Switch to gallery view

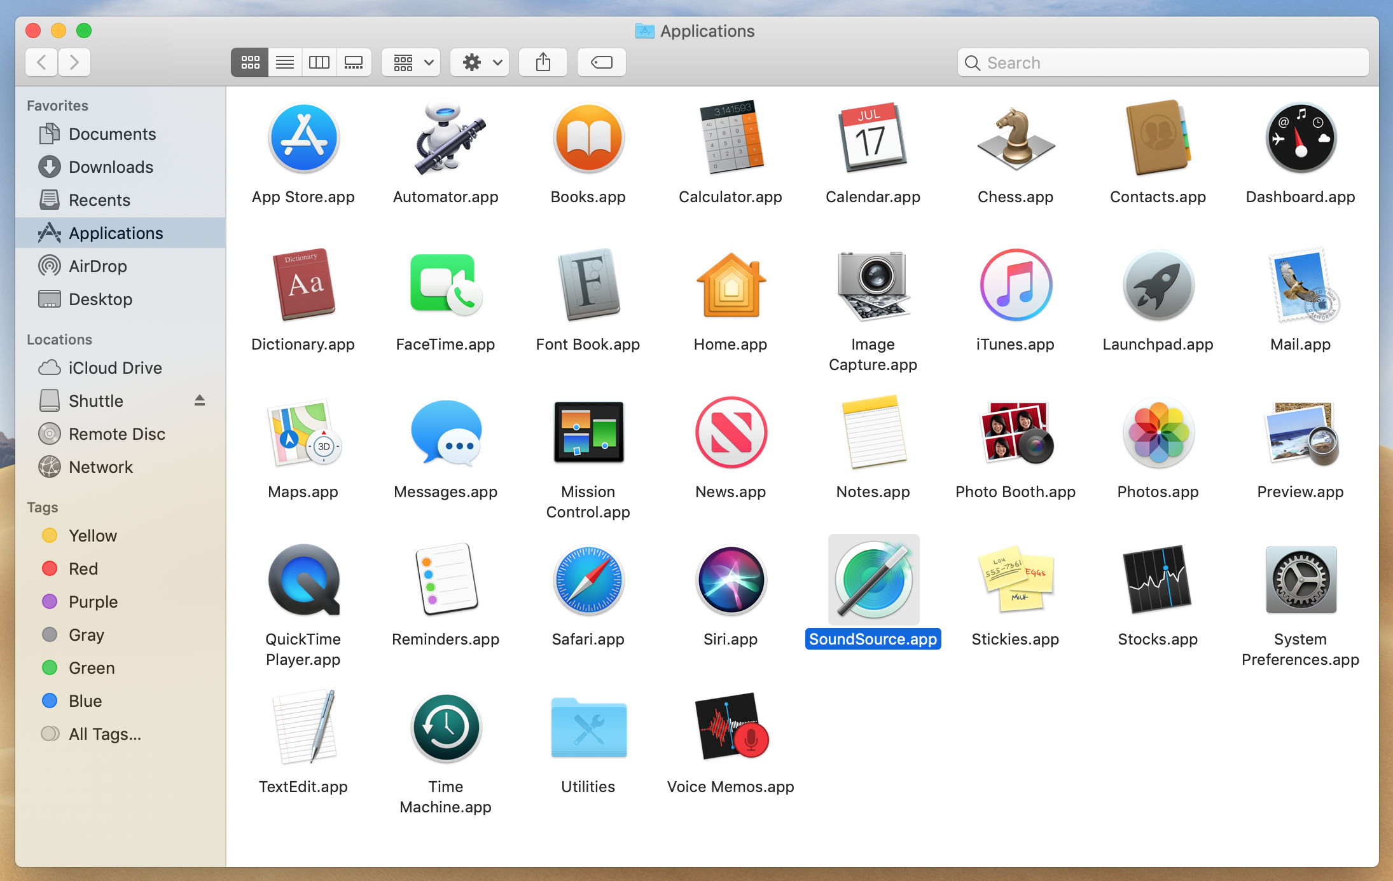pos(354,62)
